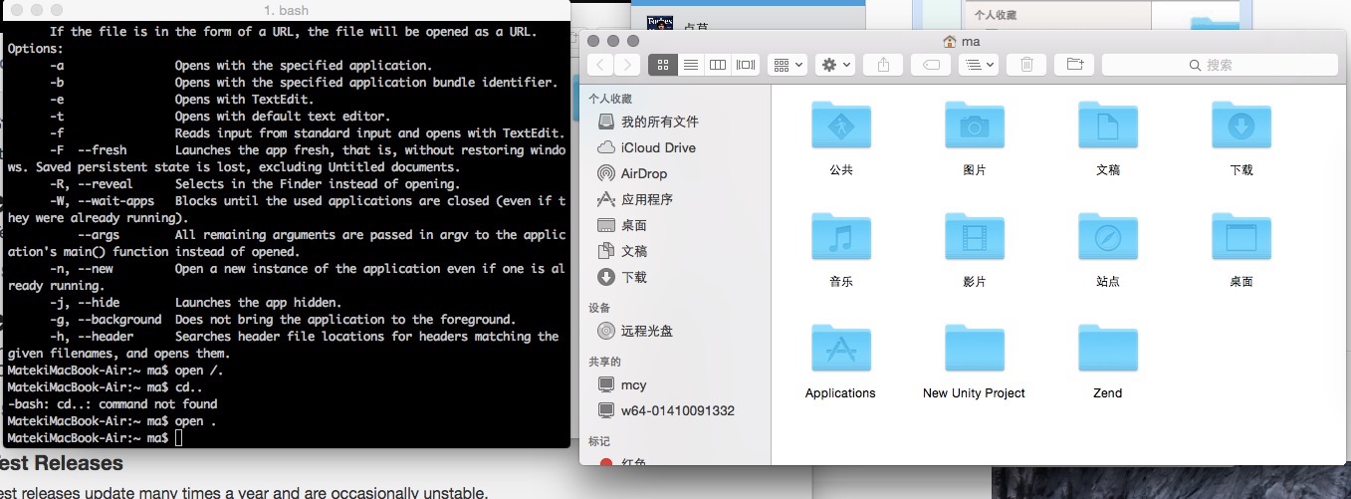The height and width of the screenshot is (499, 1351).
Task: Click the ma home icon in title bar
Action: coord(948,42)
